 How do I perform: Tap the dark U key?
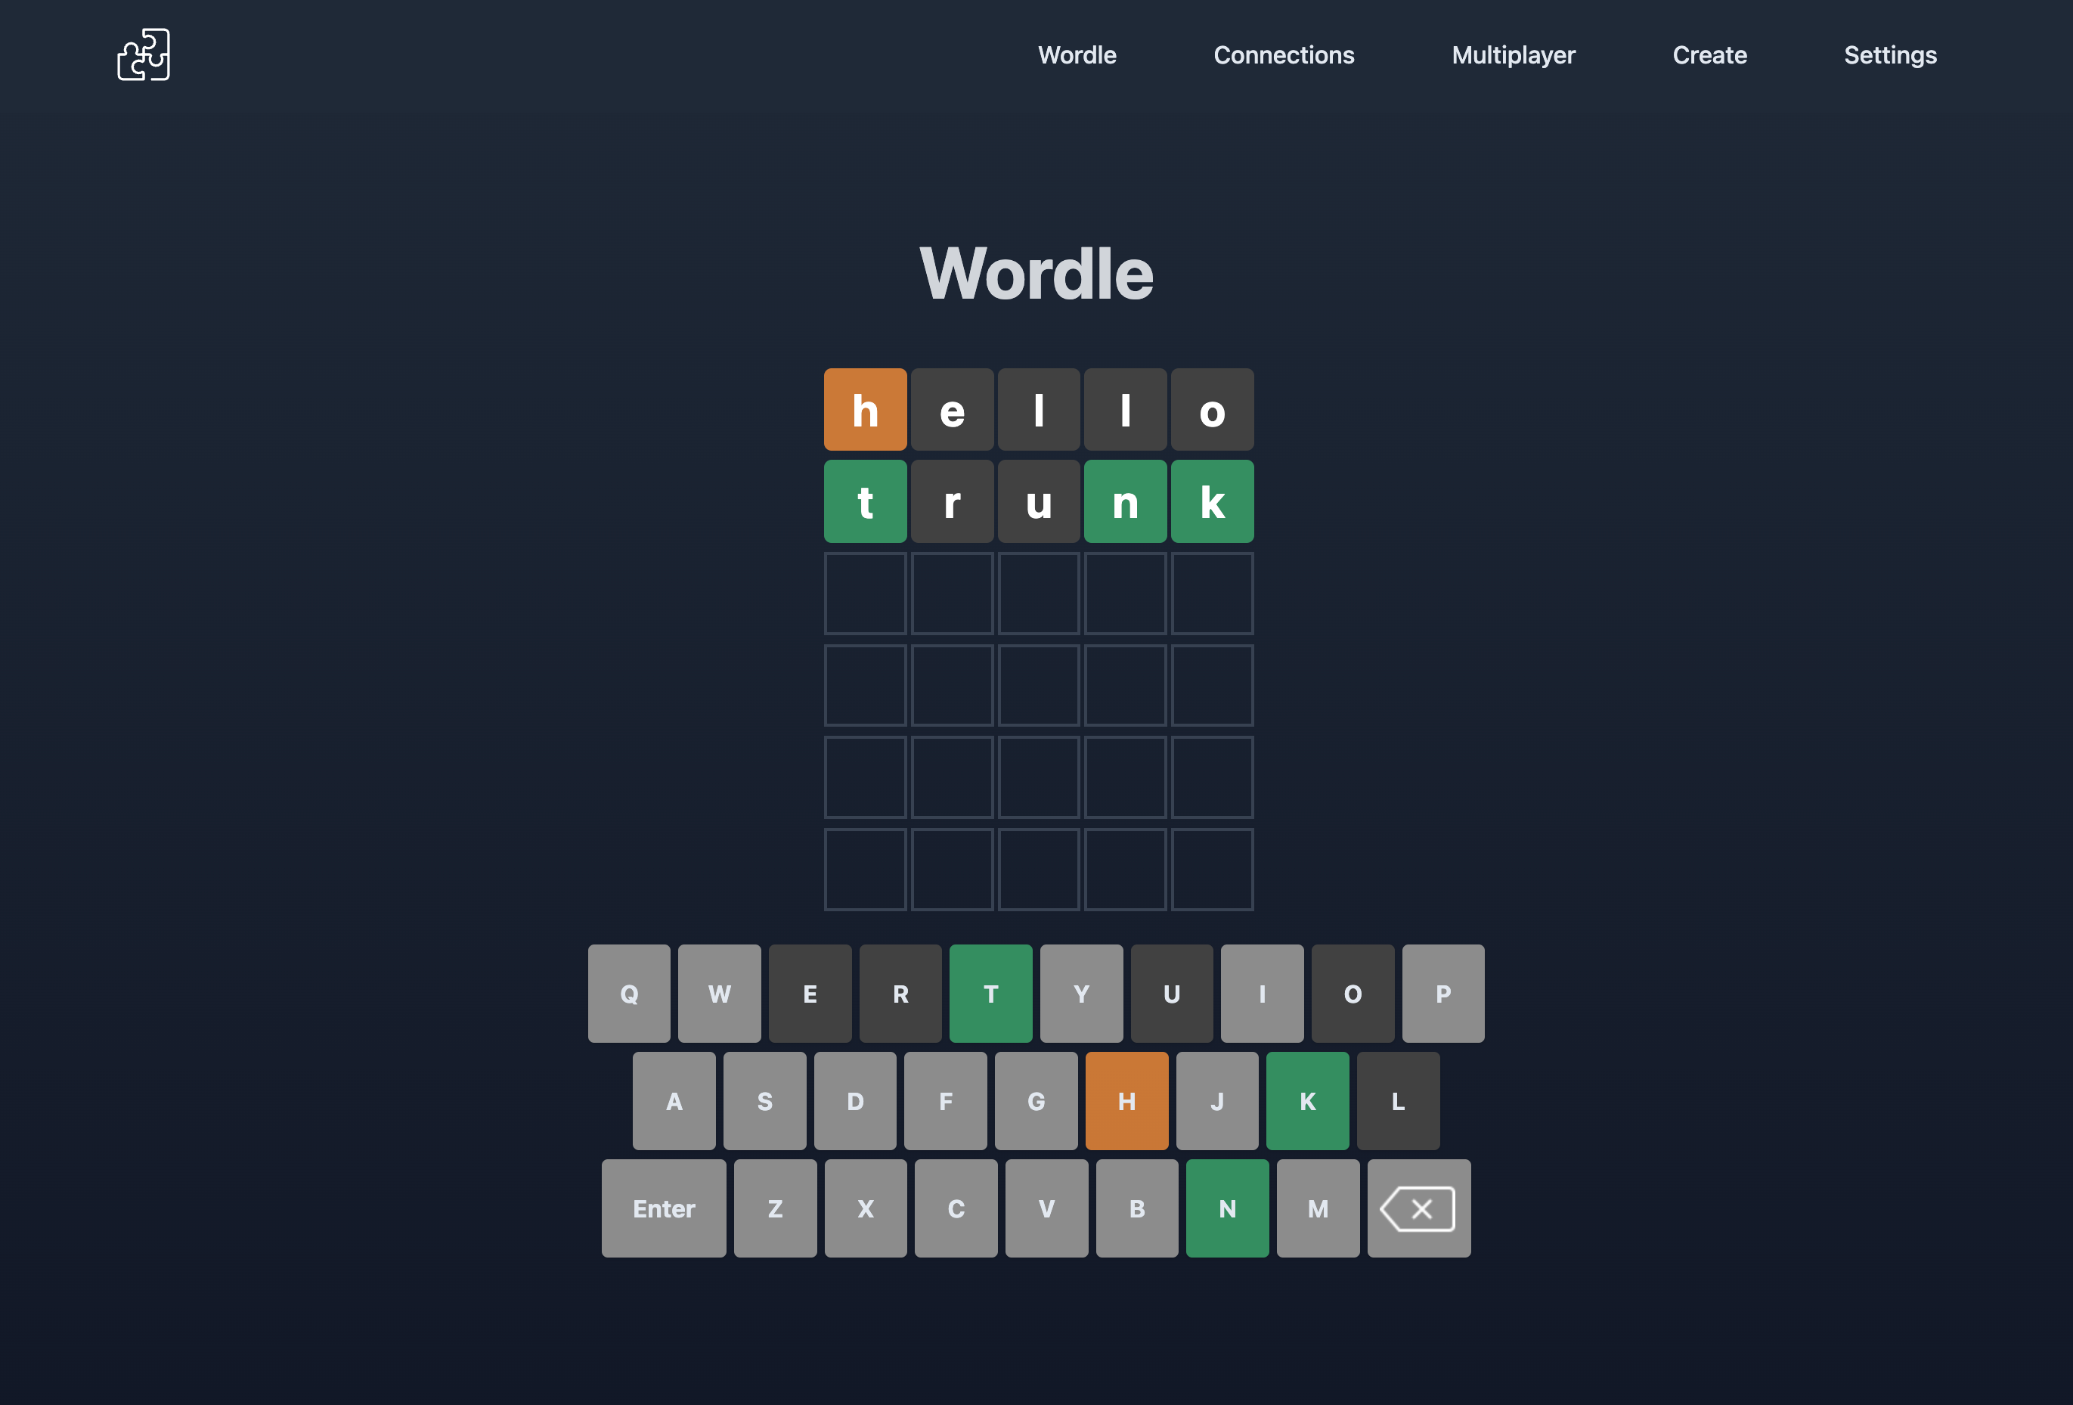point(1172,993)
